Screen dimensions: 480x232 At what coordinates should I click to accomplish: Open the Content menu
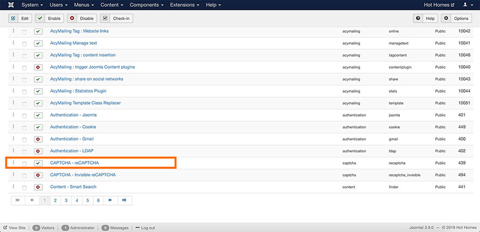(112, 5)
